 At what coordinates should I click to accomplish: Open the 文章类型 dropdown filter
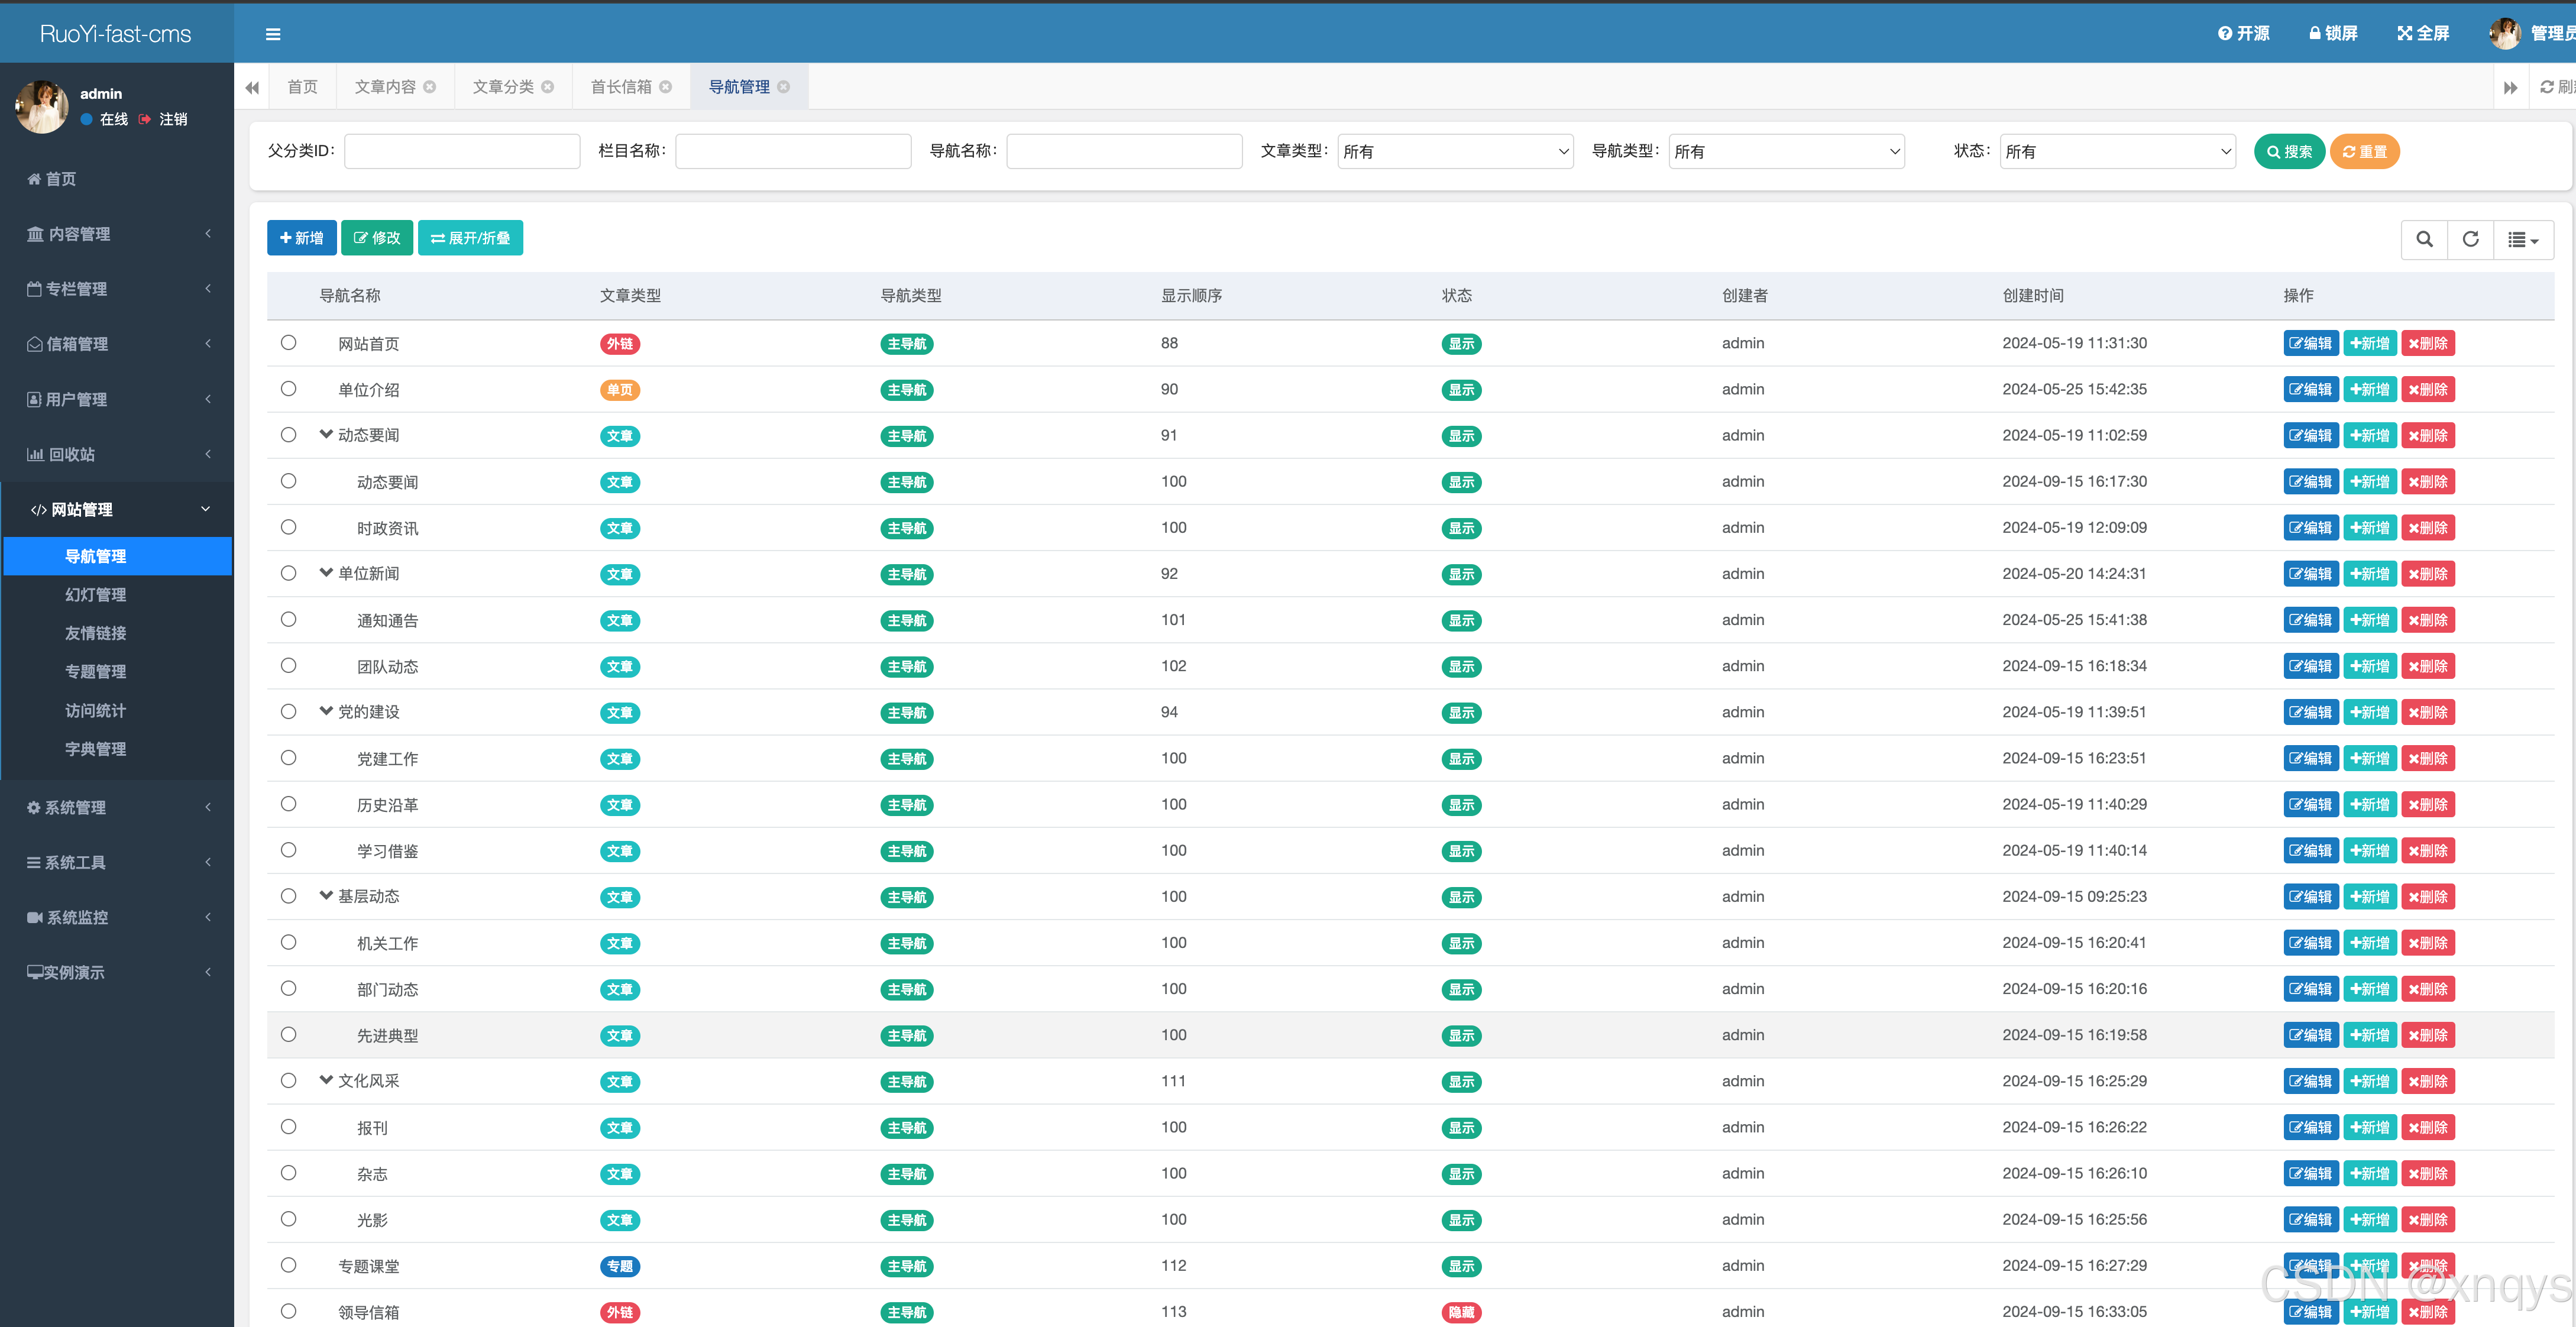1455,151
